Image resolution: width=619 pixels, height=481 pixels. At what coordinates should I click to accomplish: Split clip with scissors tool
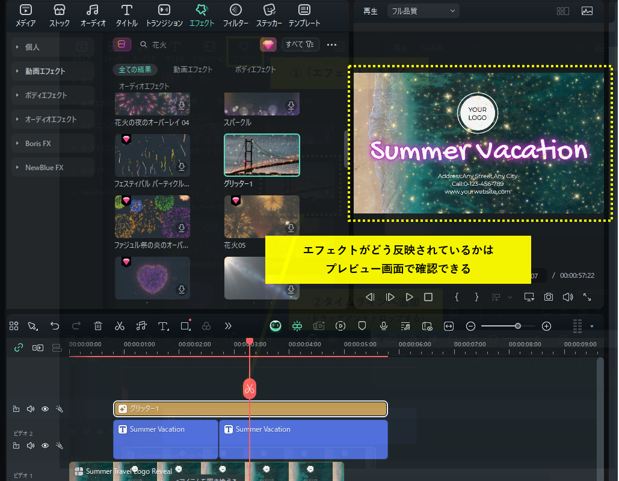(119, 326)
